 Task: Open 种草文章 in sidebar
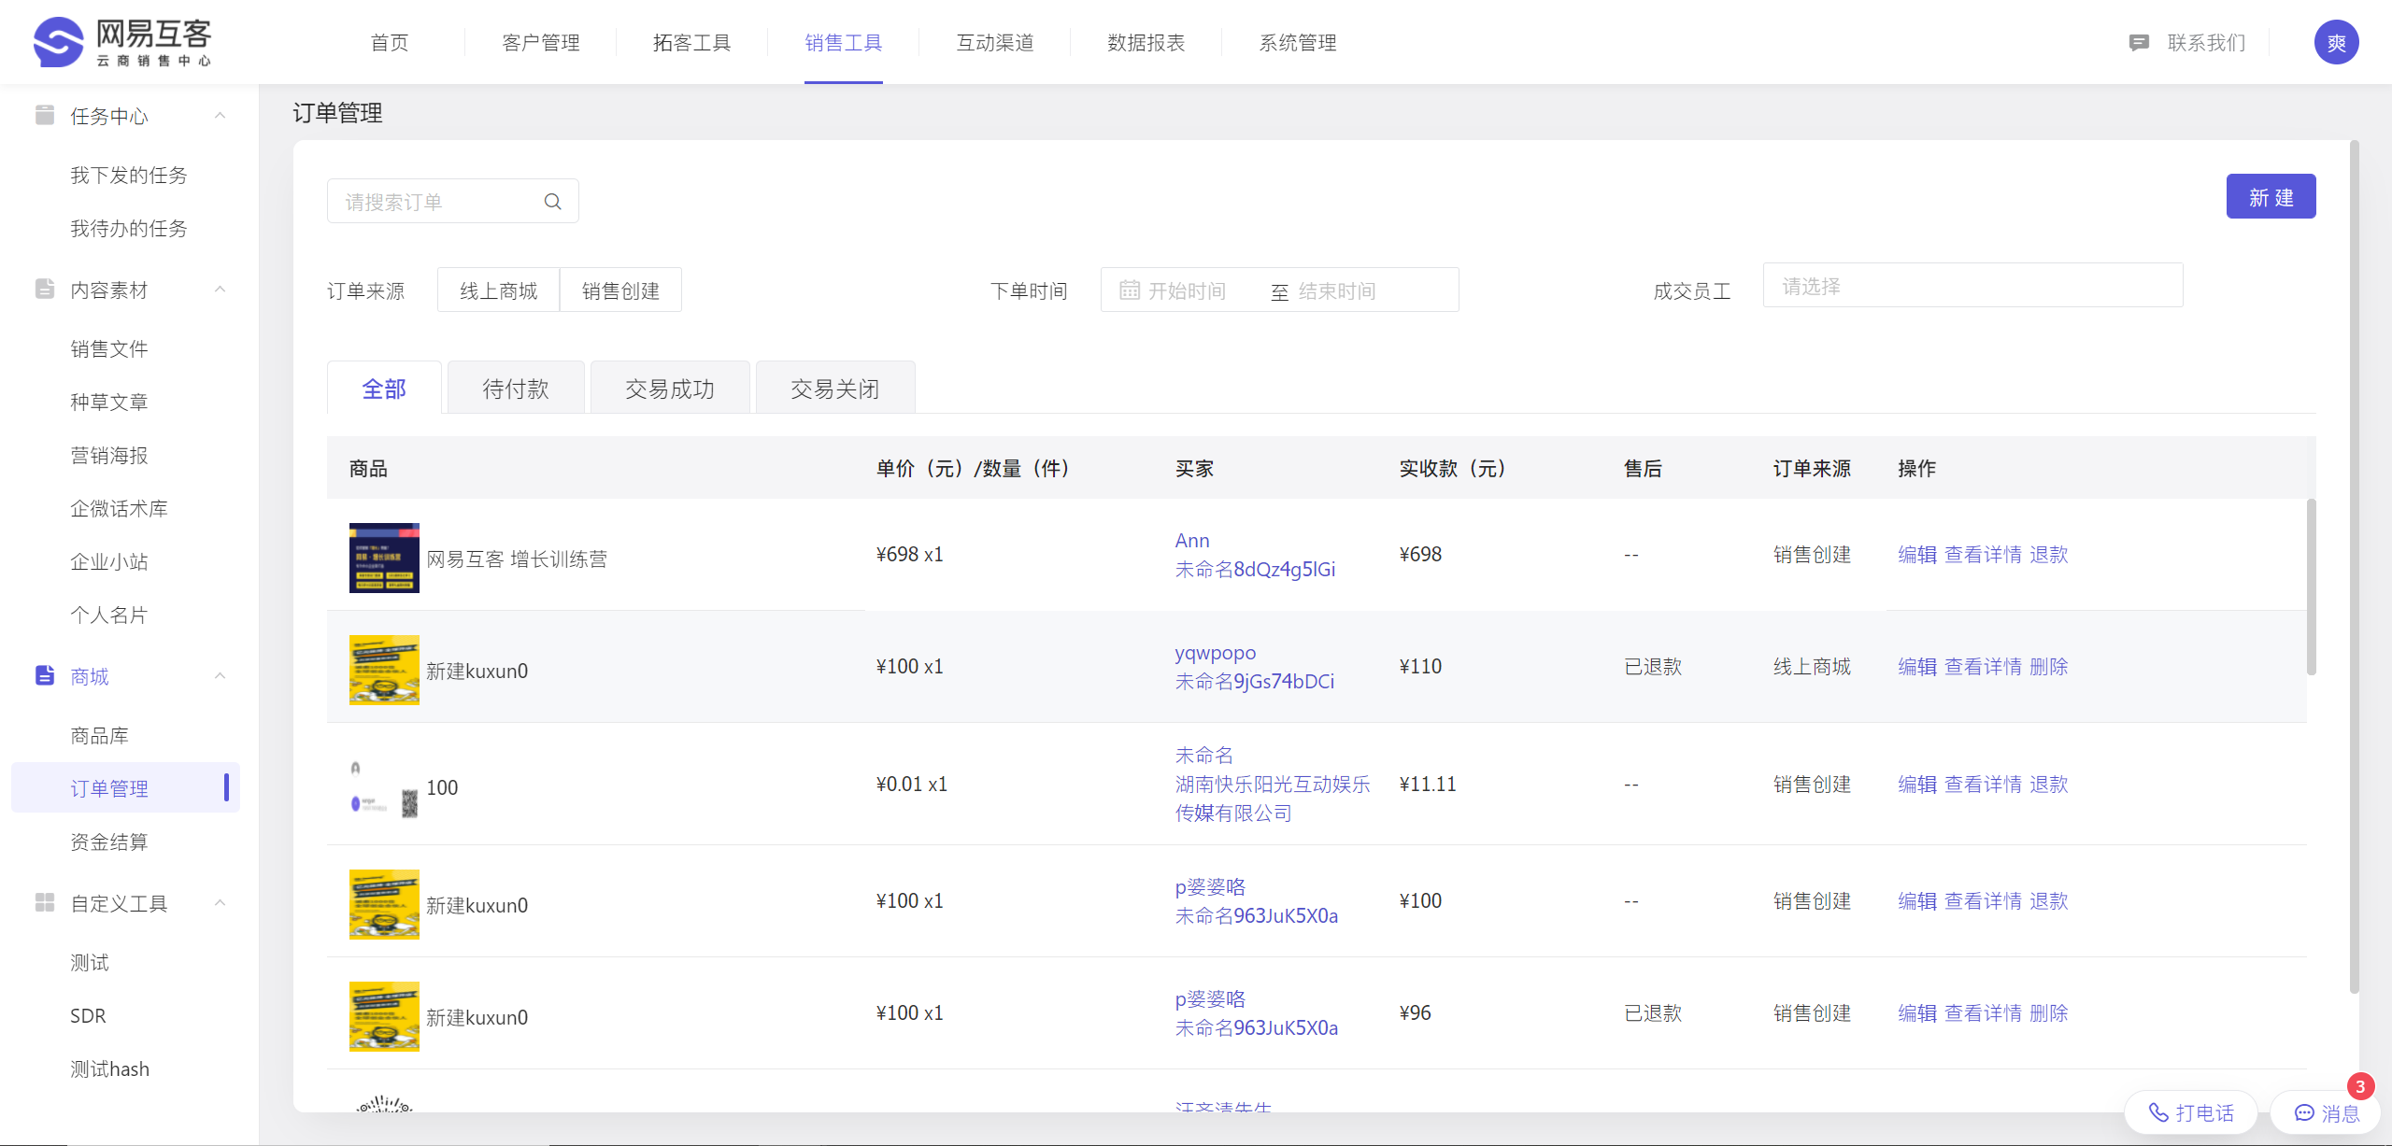[109, 402]
